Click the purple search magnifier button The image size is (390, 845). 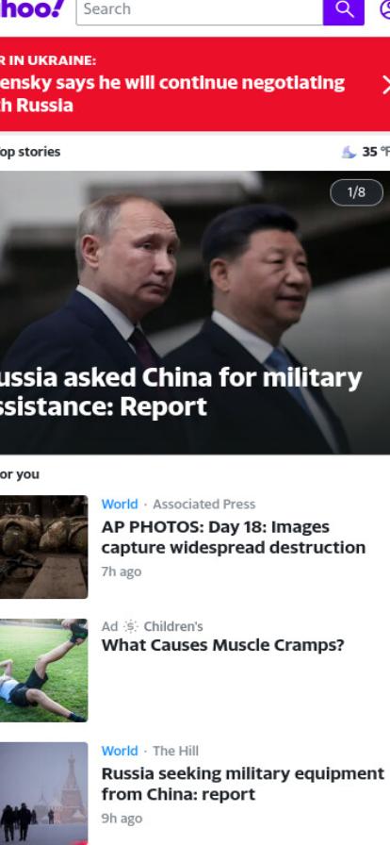[344, 9]
